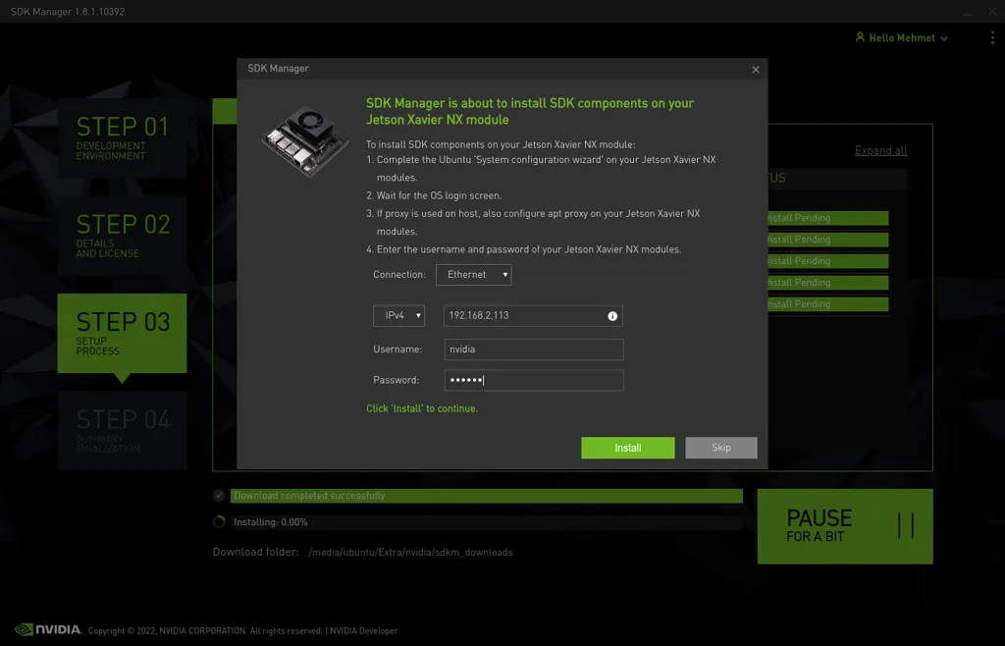Click the Skip button
The height and width of the screenshot is (646, 1005).
tap(720, 448)
